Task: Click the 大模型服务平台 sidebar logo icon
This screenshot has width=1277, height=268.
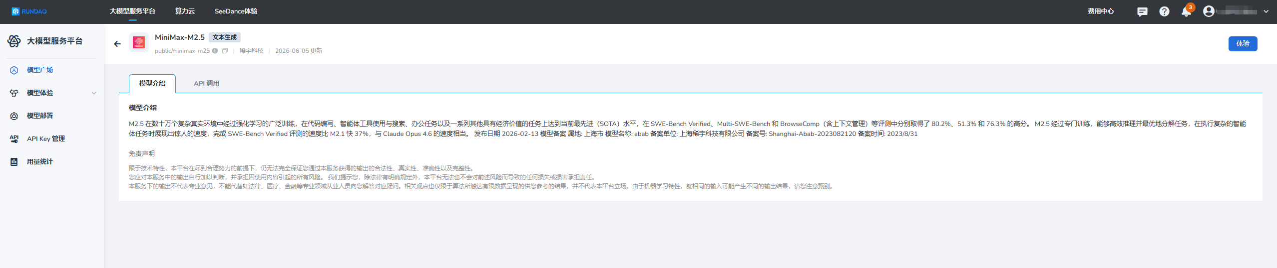Action: 14,41
